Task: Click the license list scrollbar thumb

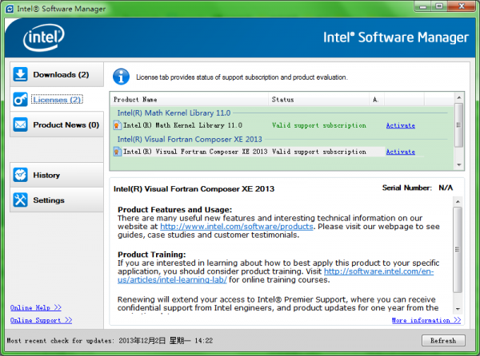Action: 458,125
